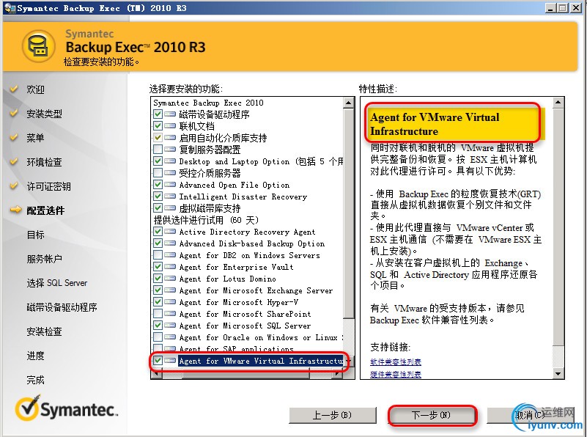Check Agent for Oracle on Windows or Linux
Image resolution: width=587 pixels, height=437 pixels.
coord(158,337)
